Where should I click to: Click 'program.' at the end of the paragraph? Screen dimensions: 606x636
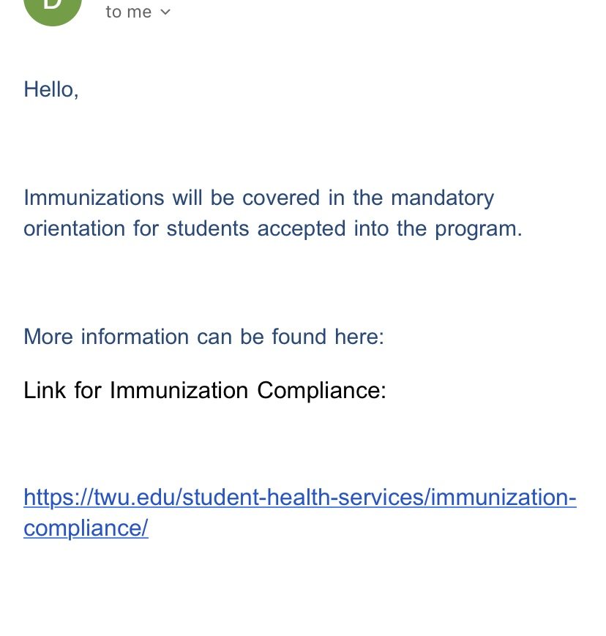click(479, 230)
